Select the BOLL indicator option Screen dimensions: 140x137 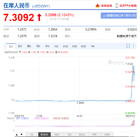[x=82, y=134]
